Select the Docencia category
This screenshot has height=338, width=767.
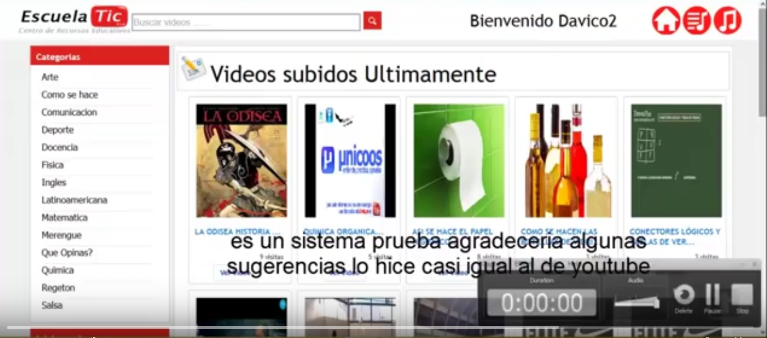tap(59, 147)
